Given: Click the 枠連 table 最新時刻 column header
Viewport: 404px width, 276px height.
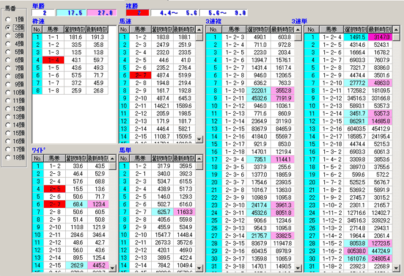Looking at the screenshot, I should [x=97, y=29].
